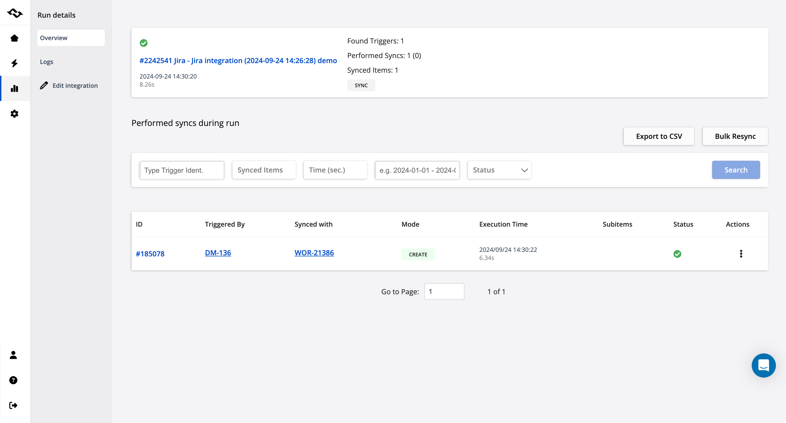Click the 6.34s sync duration

pos(486,258)
